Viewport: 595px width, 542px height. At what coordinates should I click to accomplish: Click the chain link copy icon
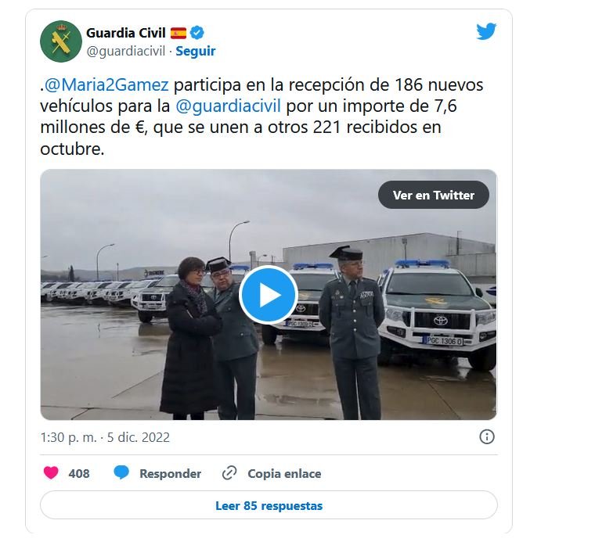click(229, 473)
